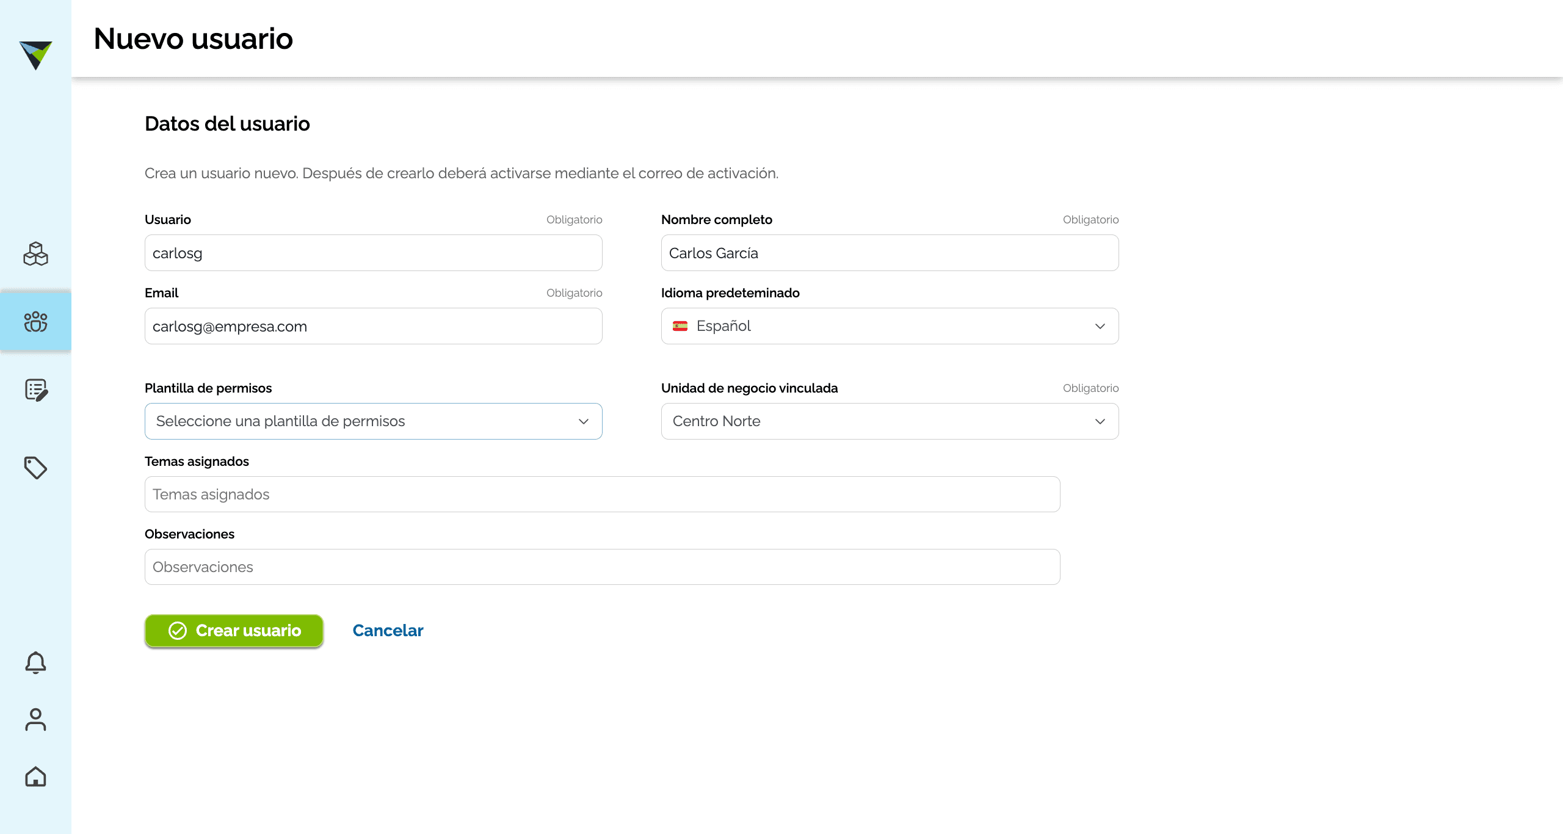Click the Spanish flag icon in language field
Screen dimensions: 1563x834
tap(680, 326)
